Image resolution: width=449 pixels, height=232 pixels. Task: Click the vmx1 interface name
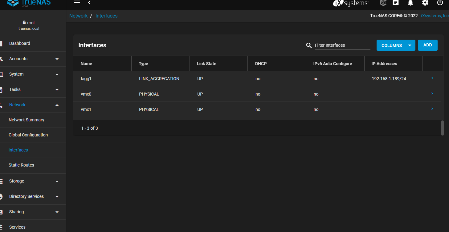[x=86, y=109]
